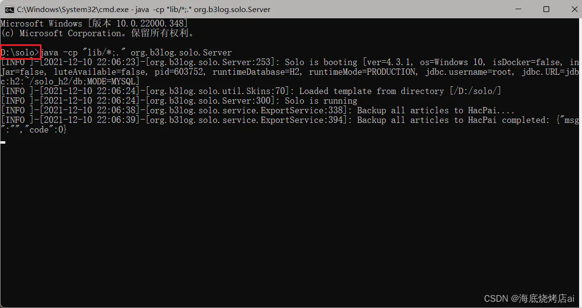The height and width of the screenshot is (308, 582).
Task: Minimize the command prompt window
Action: click(x=518, y=9)
